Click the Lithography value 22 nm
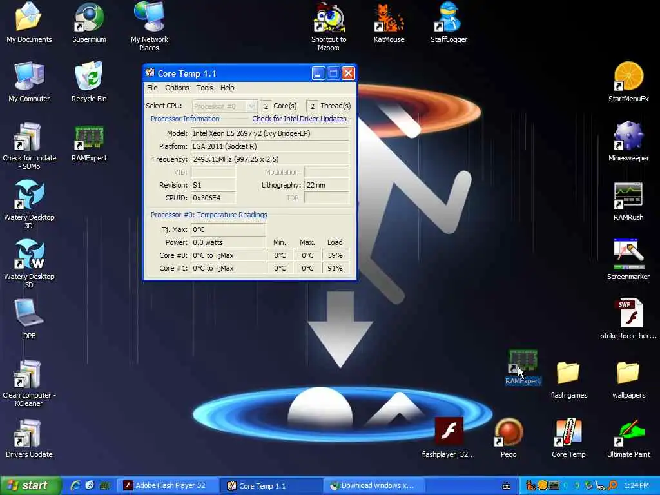The image size is (660, 495). pos(327,185)
